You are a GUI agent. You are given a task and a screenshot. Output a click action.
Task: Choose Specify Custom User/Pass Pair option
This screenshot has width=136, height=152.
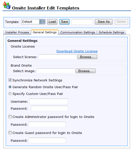click(10, 94)
